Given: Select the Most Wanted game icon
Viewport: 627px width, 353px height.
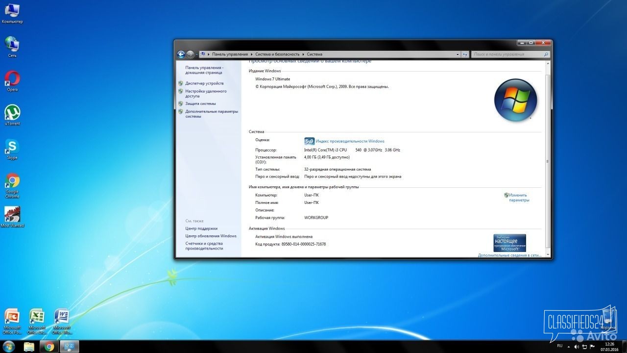Looking at the screenshot, I should point(12,217).
